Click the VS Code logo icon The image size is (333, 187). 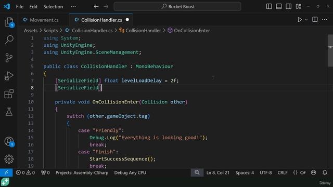7,6
